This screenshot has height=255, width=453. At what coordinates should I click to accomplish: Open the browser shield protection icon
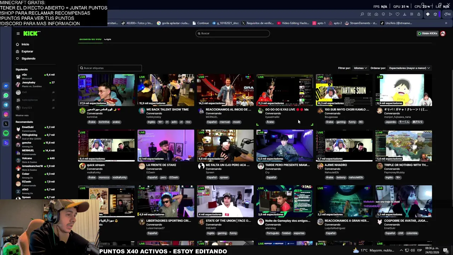click(x=383, y=14)
